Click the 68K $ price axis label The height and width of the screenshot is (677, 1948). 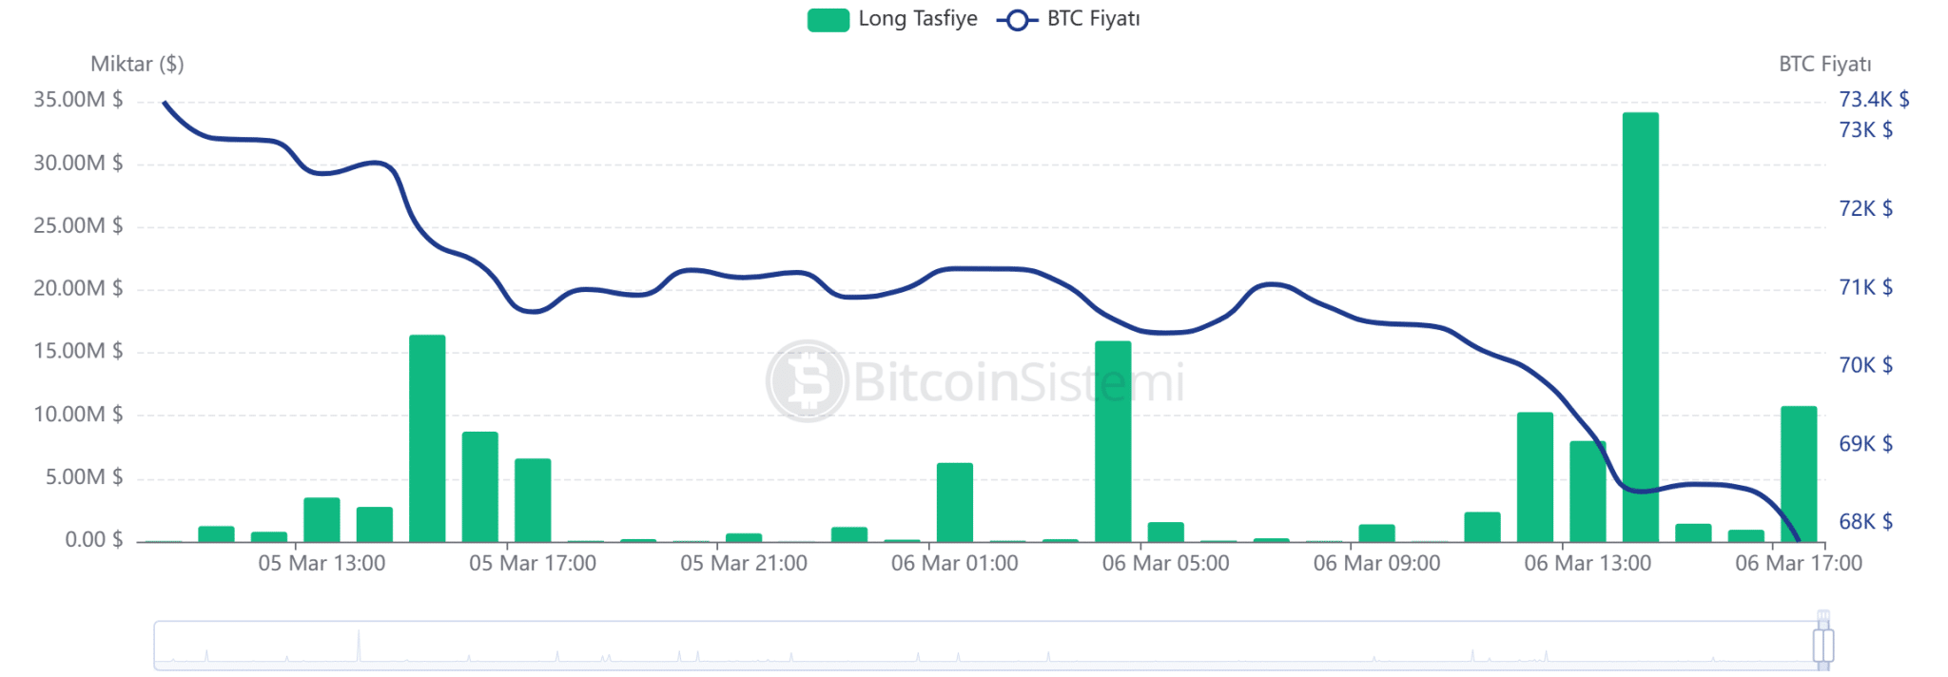click(1865, 522)
